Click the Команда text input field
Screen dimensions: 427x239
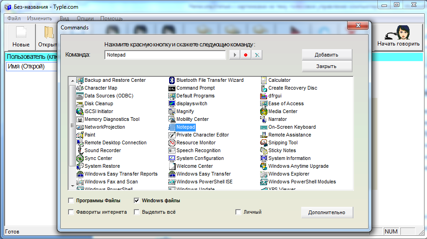point(165,55)
